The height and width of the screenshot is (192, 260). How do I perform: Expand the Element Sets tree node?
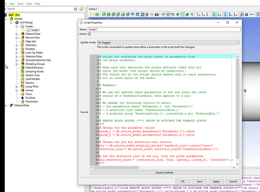[x=17, y=38]
